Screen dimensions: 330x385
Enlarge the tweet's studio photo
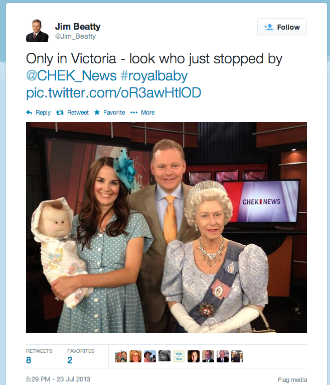click(167, 228)
